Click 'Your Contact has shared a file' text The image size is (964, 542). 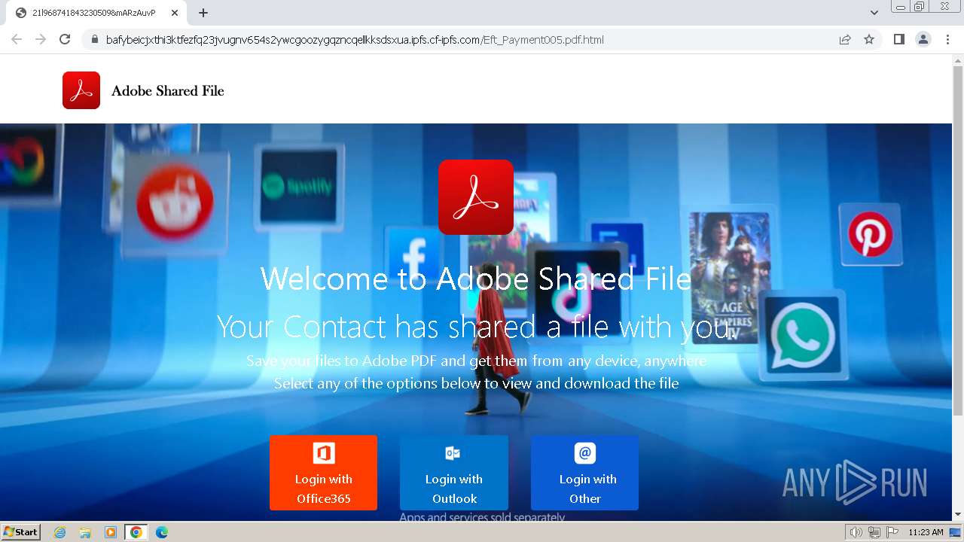(x=475, y=327)
